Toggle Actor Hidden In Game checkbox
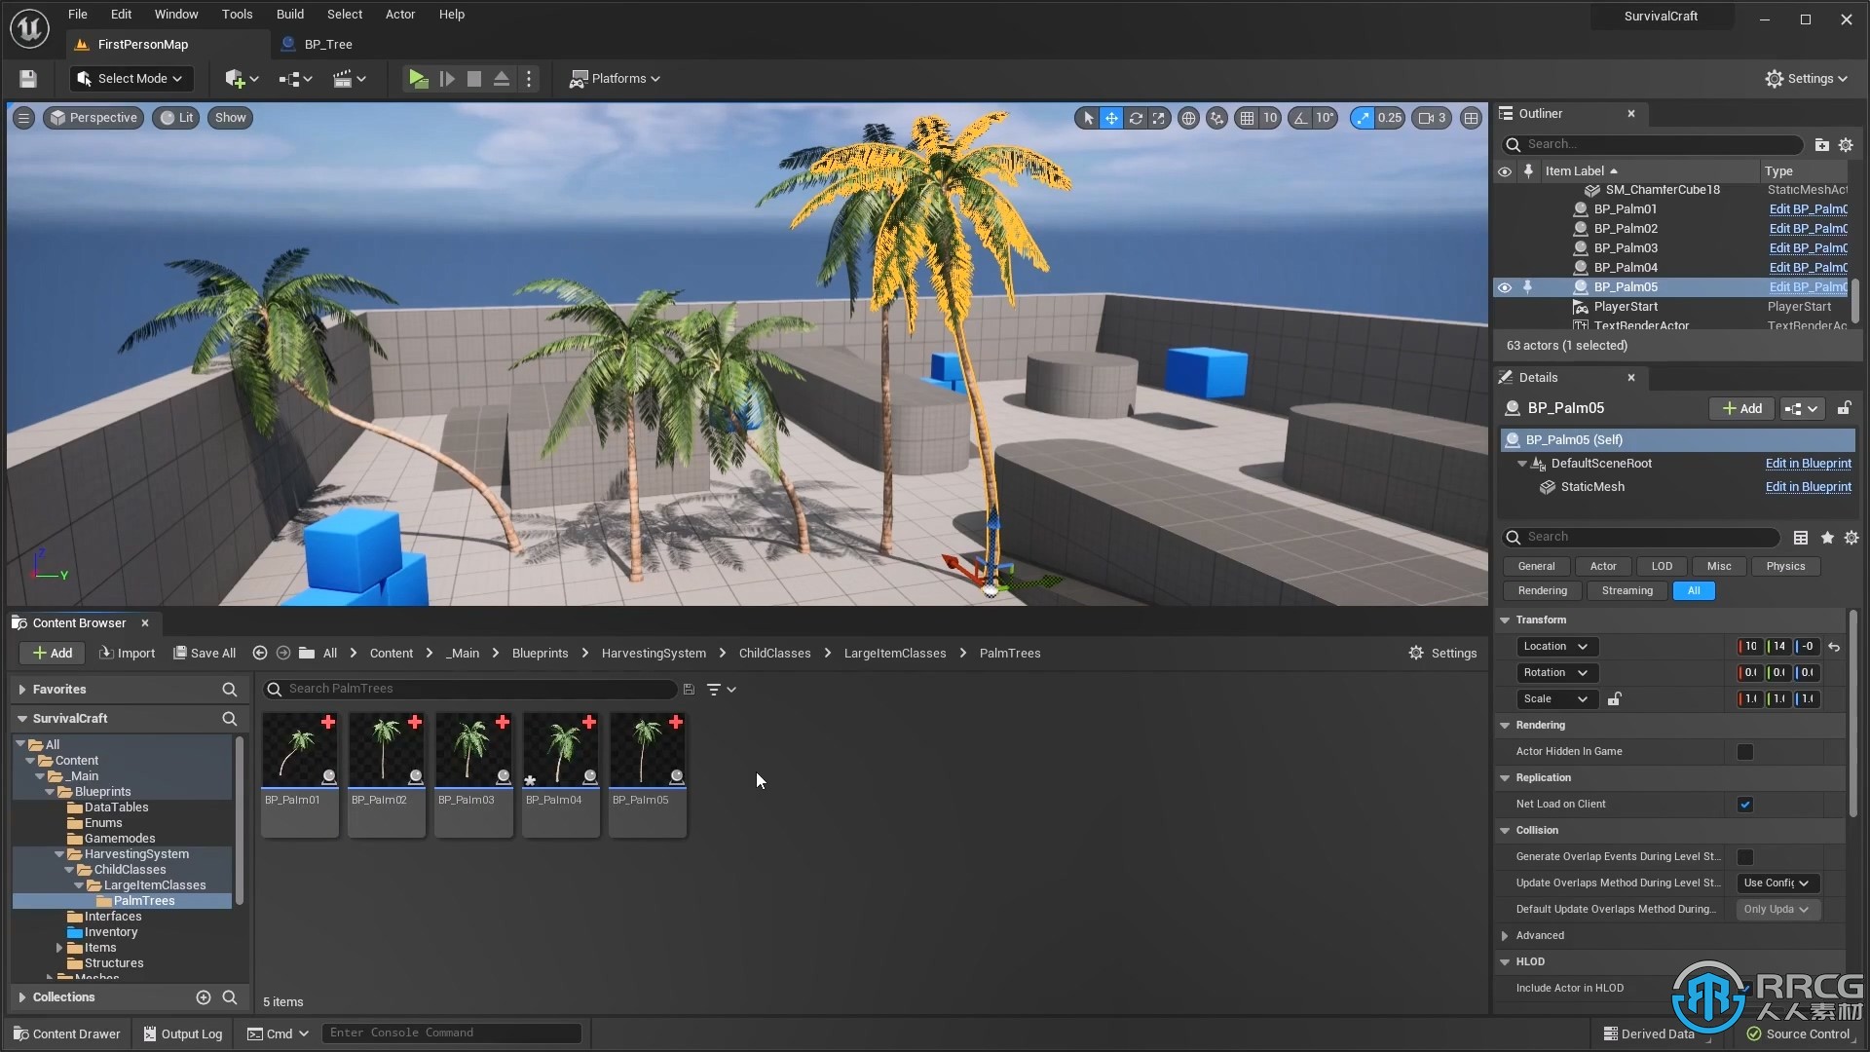The image size is (1870, 1052). tap(1744, 750)
